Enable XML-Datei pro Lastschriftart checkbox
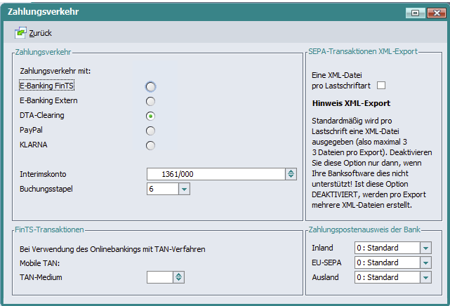This screenshot has width=450, height=306. pos(382,86)
